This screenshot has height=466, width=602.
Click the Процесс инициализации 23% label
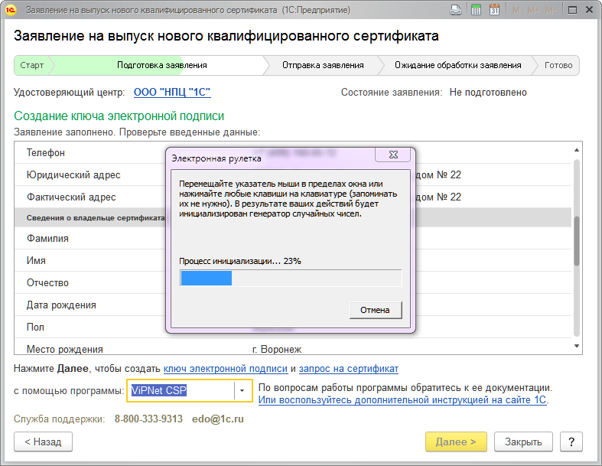tap(240, 261)
